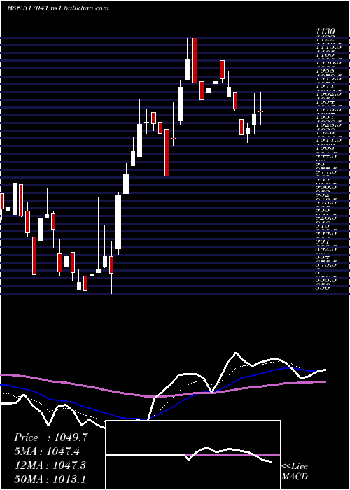
Task: Click the 1071 price axis label
Action: click(x=325, y=85)
